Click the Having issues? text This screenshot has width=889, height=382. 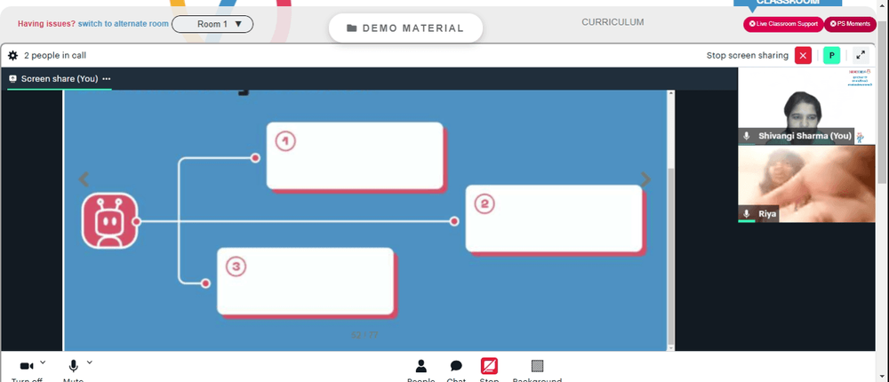[46, 24]
